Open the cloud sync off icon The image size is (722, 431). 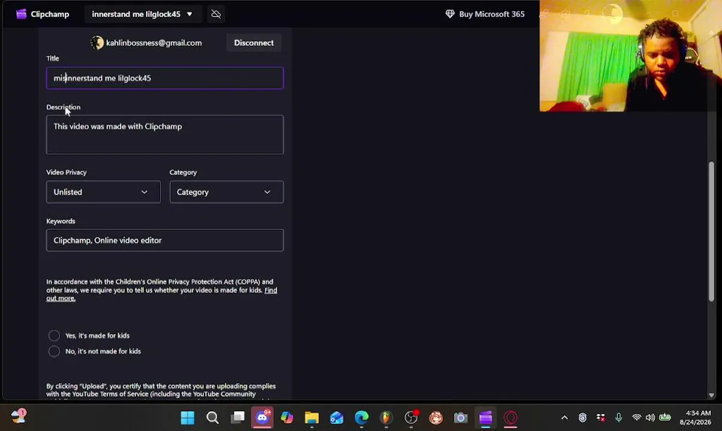click(216, 14)
